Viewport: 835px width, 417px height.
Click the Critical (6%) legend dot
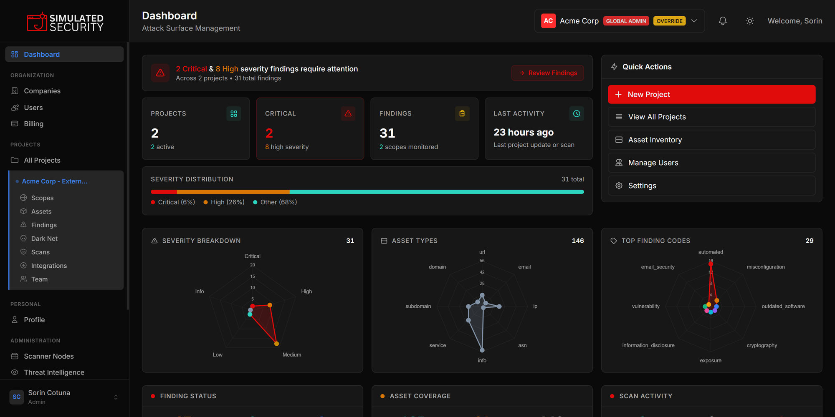click(x=153, y=202)
